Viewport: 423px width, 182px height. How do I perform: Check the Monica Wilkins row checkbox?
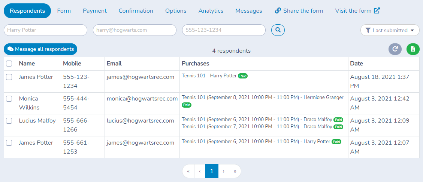click(x=9, y=99)
